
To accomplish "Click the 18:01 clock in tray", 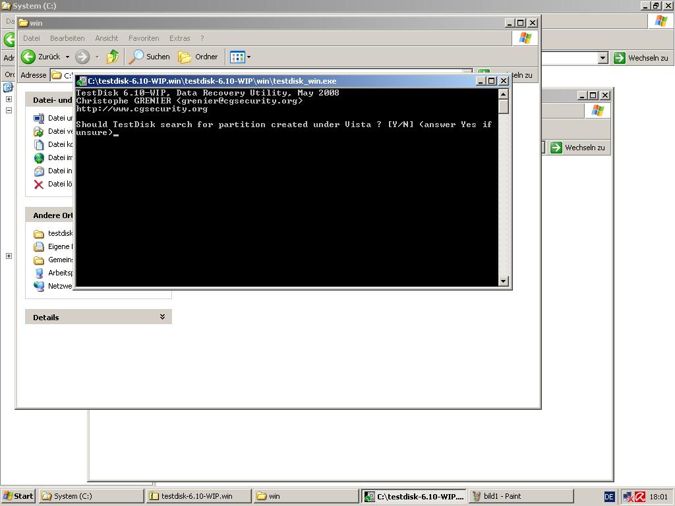I will (659, 497).
